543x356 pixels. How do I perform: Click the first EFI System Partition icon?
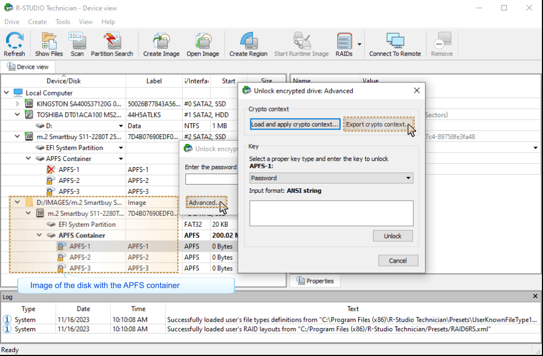coord(40,148)
